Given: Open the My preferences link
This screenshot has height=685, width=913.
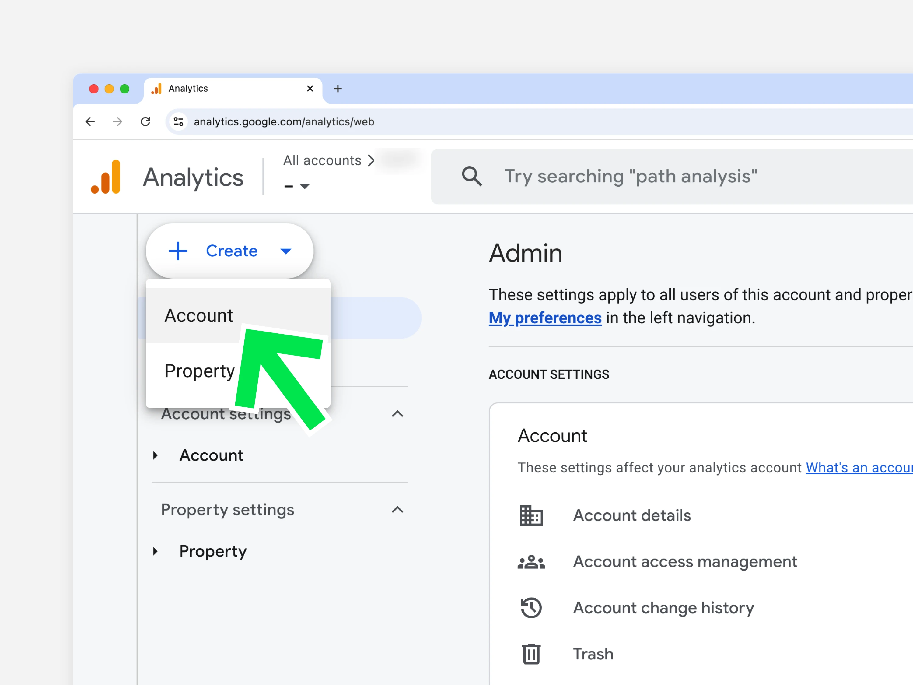Looking at the screenshot, I should point(545,318).
